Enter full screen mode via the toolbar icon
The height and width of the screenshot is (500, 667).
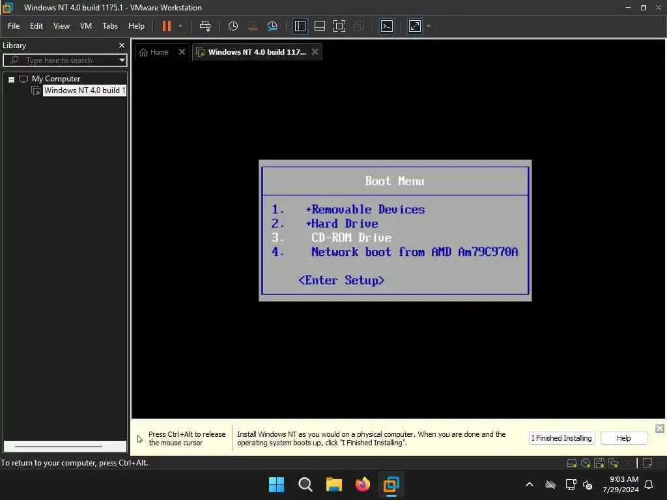pyautogui.click(x=339, y=26)
